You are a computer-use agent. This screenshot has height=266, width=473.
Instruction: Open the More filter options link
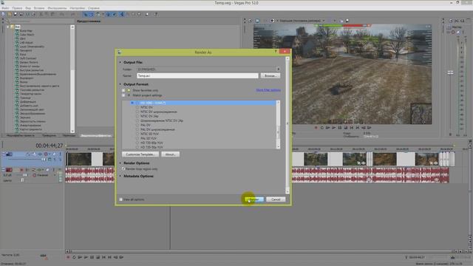point(268,90)
